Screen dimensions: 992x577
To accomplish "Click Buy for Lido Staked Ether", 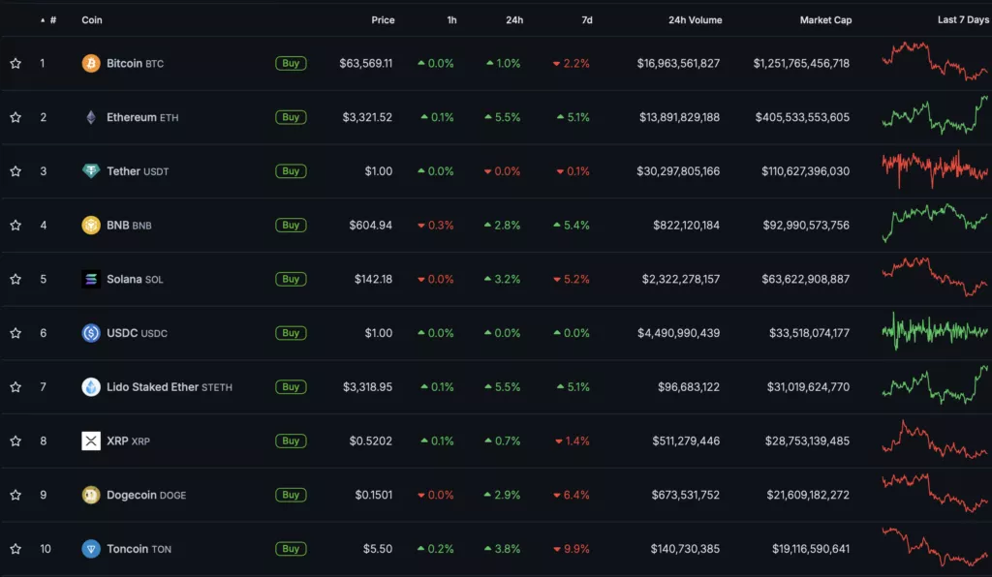I will pos(291,387).
